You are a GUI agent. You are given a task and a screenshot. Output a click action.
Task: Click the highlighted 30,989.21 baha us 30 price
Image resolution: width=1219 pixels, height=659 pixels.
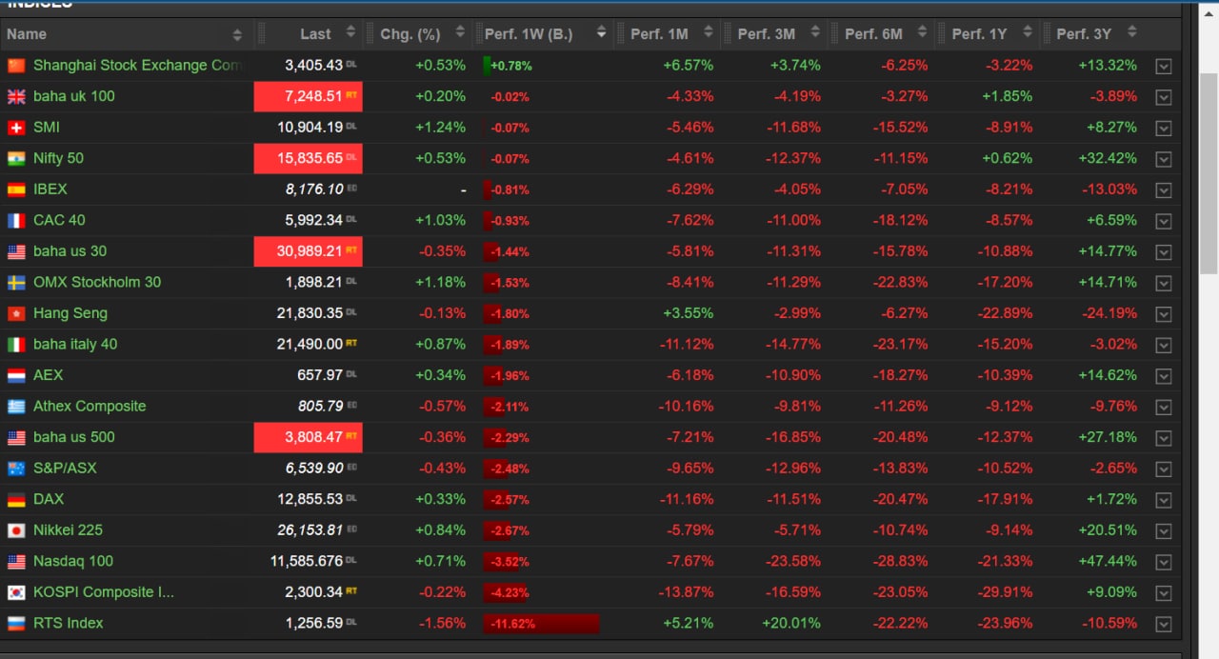309,251
